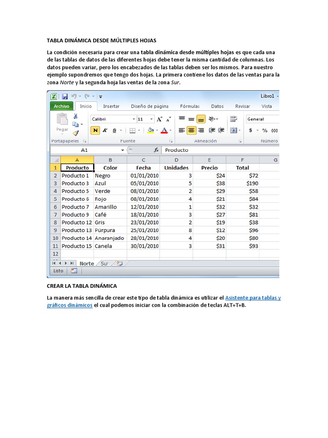Switch to the Fórmulas ribbon tab
Viewport: 328px width, 438px height.
pos(190,107)
